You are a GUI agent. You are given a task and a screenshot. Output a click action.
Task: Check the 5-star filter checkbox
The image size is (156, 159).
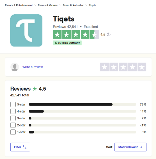pyautogui.click(x=13, y=104)
